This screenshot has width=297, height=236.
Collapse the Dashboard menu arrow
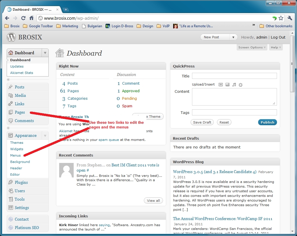pyautogui.click(x=45, y=53)
